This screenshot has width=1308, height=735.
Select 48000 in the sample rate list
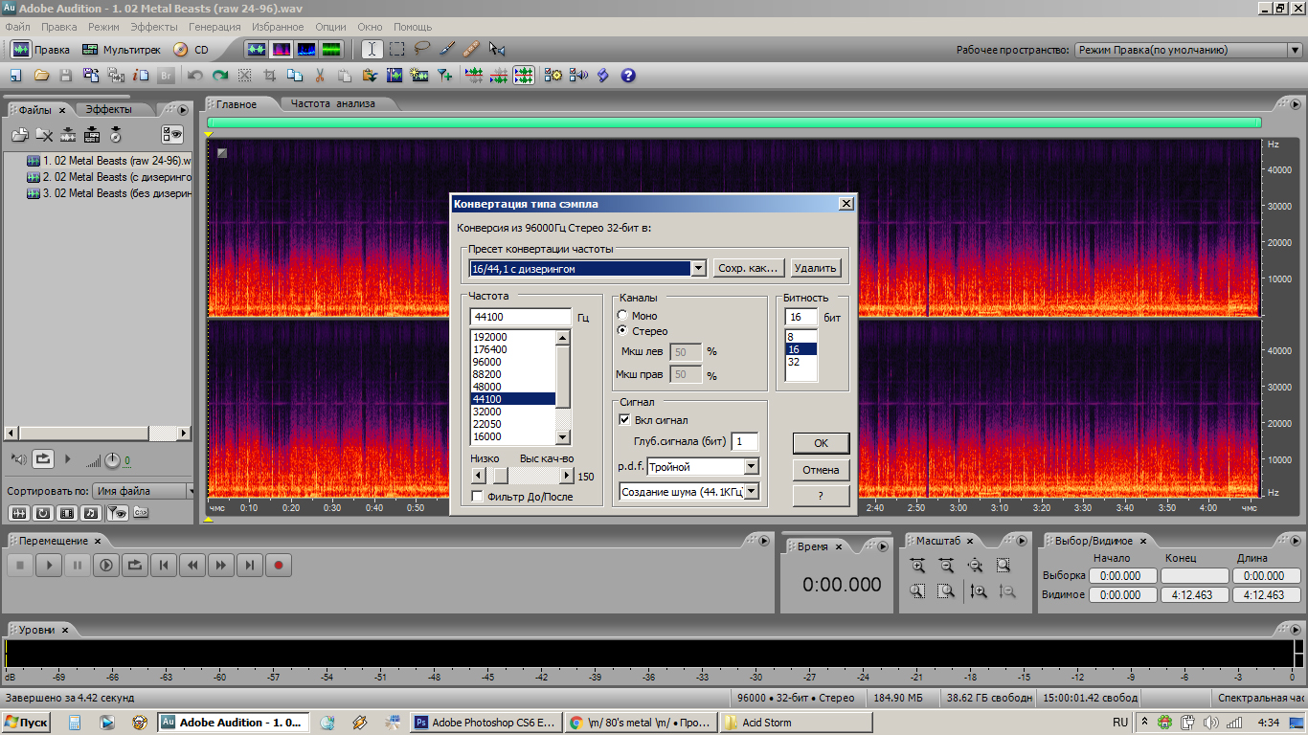(x=486, y=387)
